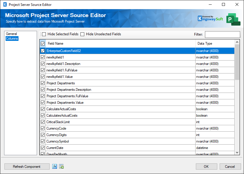This screenshot has width=244, height=174.
Task: Click the Microsoft Project green P logo
Action: point(233,19)
